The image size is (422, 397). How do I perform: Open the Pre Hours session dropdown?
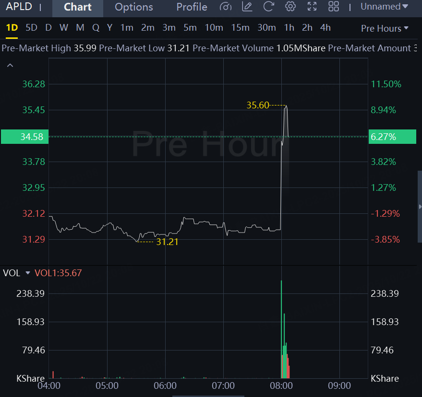pos(385,28)
